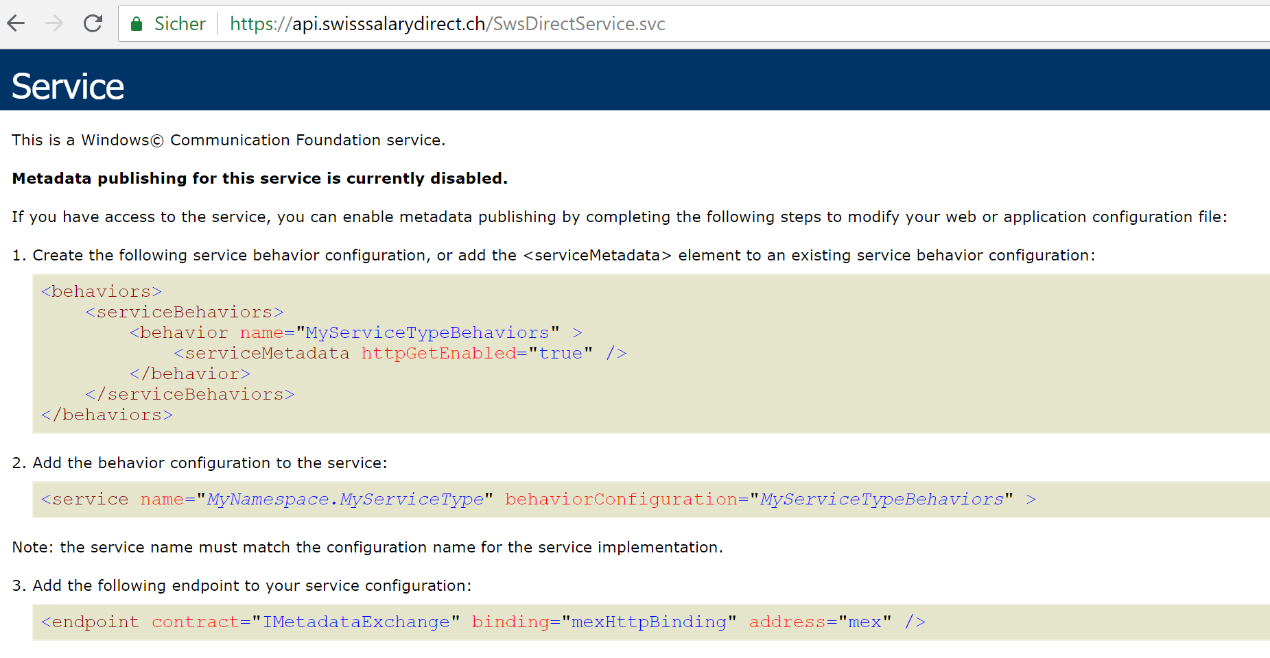Click "IMetadataExchange" in the endpoint code
Screen dimensions: 1270x658
click(355, 622)
